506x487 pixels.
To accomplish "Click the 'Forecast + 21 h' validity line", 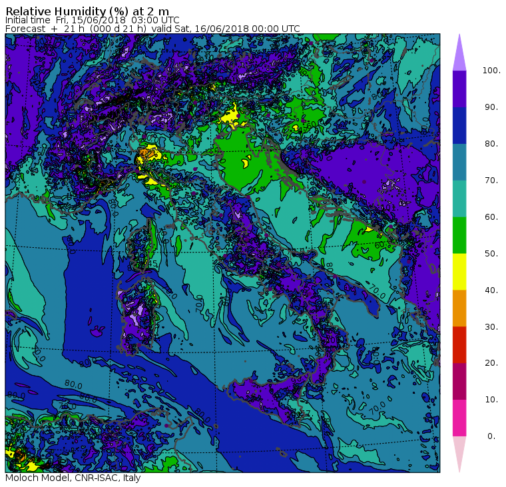I will click(x=152, y=29).
